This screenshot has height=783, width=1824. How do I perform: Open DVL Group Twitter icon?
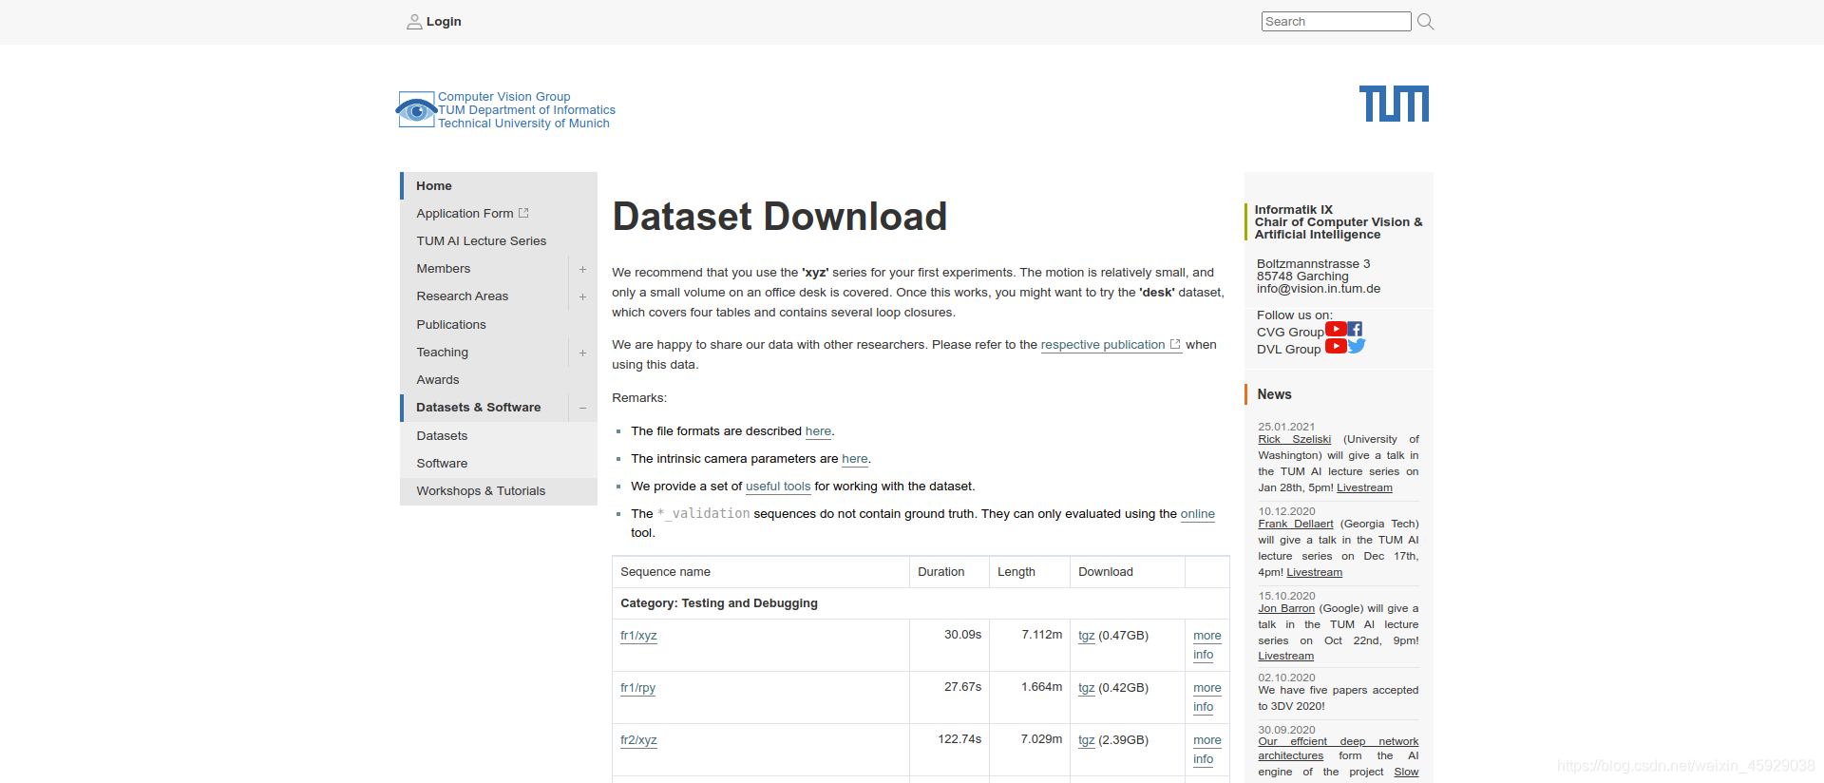1357,346
